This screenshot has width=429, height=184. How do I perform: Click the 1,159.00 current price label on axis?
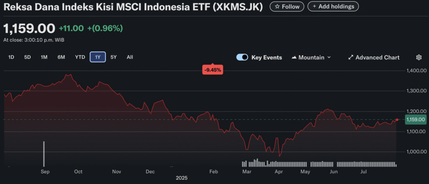tap(416, 119)
